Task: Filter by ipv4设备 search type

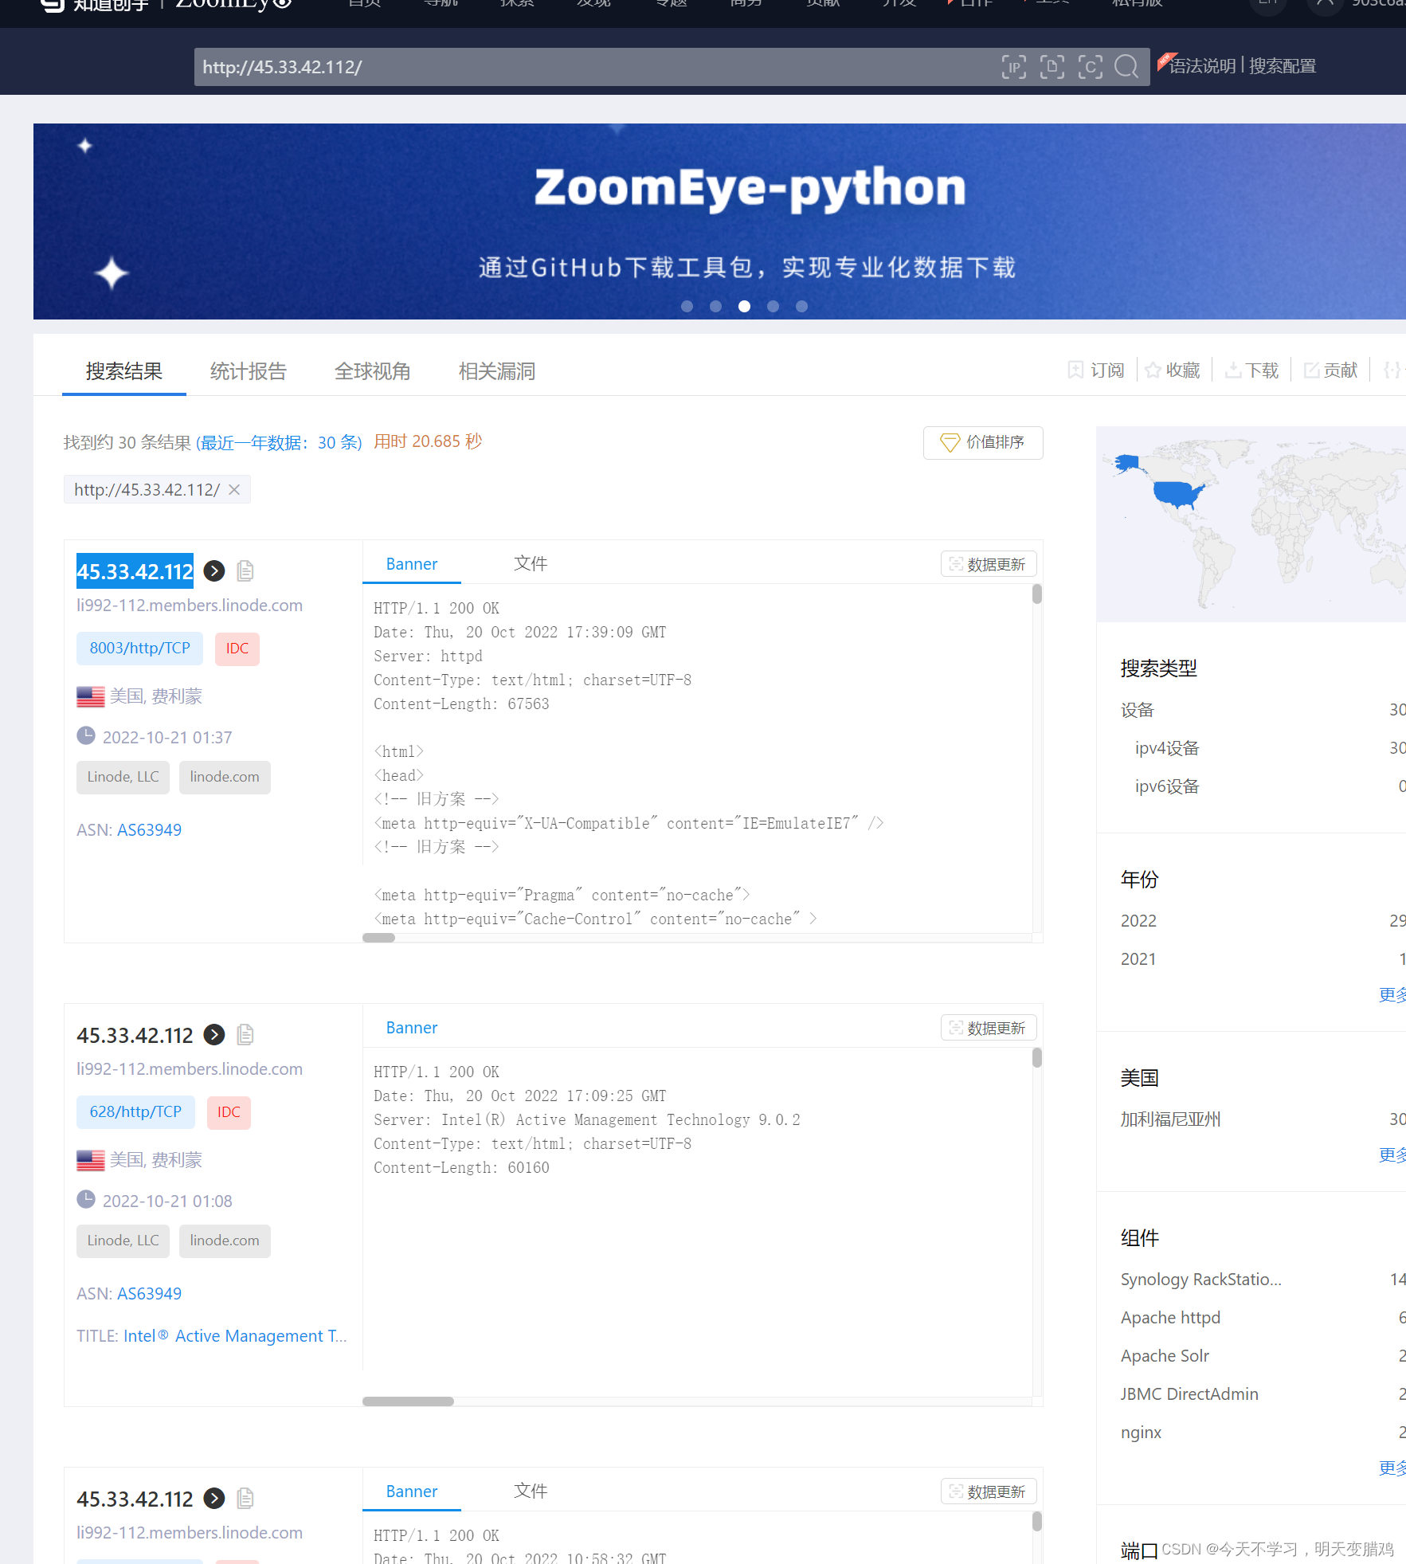Action: pos(1167,748)
